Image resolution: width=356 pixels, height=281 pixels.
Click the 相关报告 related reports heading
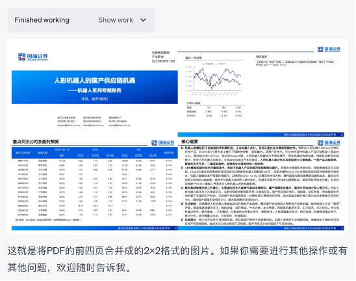click(x=262, y=57)
